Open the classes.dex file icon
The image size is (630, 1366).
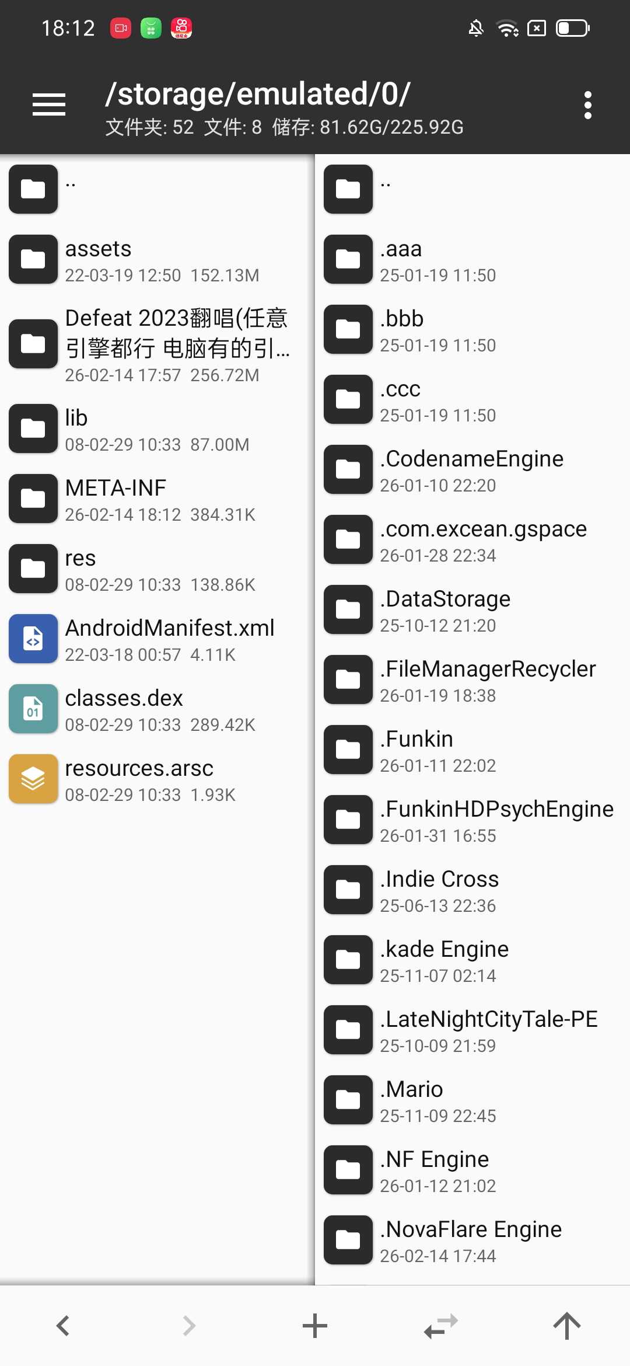coord(33,709)
